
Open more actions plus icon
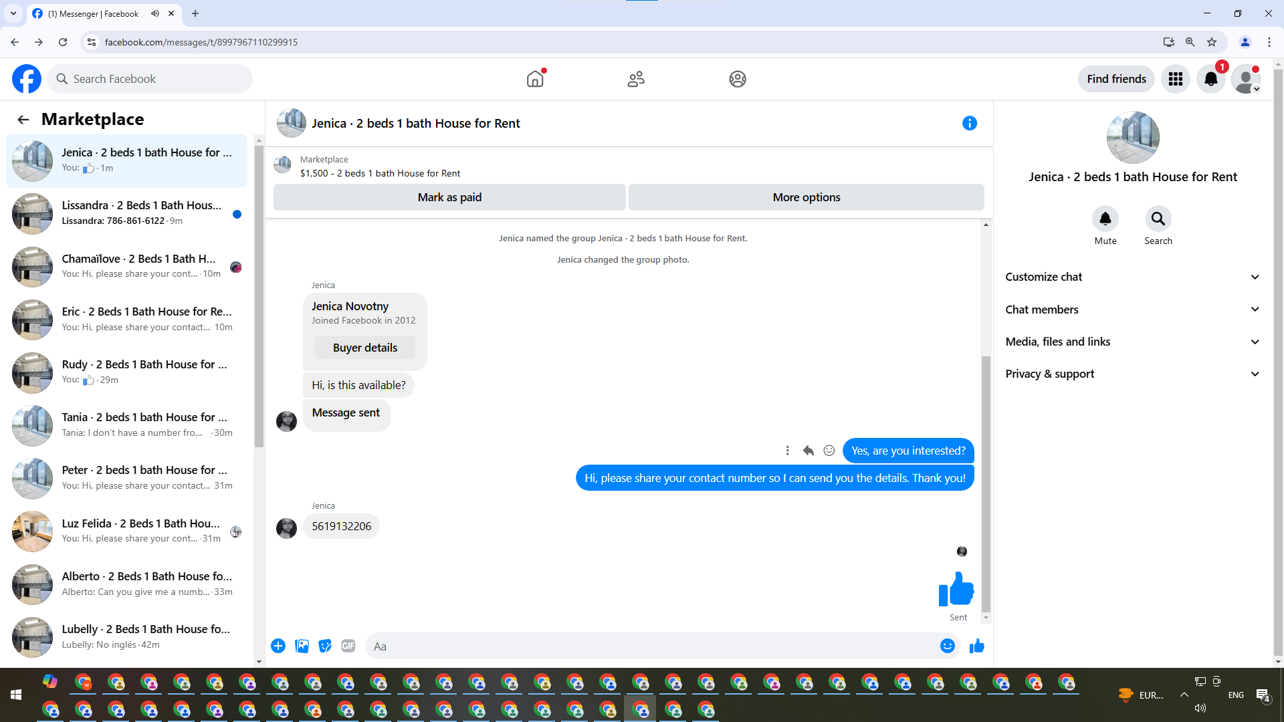[x=278, y=646]
